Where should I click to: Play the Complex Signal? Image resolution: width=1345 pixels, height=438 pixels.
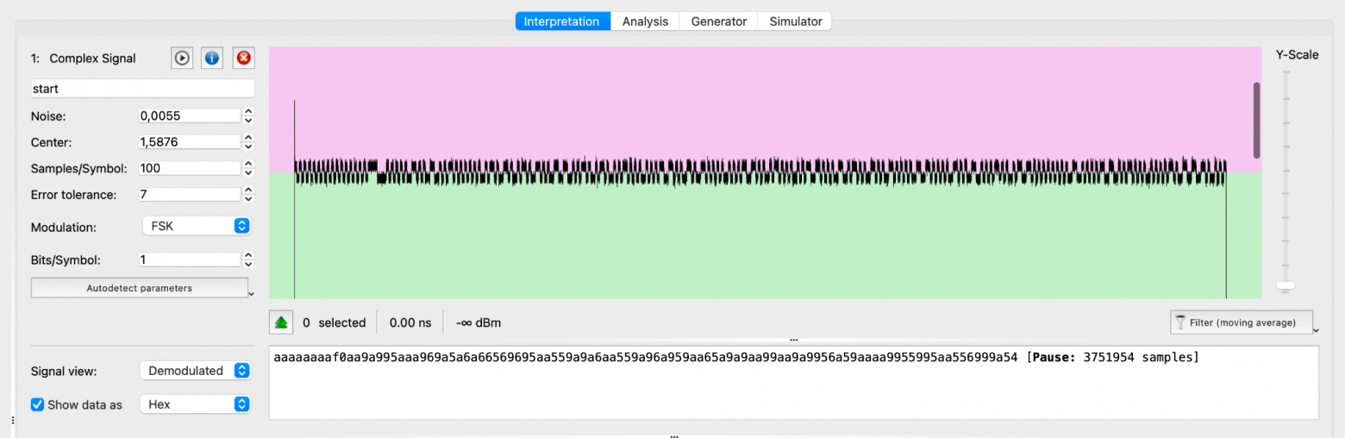coord(182,58)
